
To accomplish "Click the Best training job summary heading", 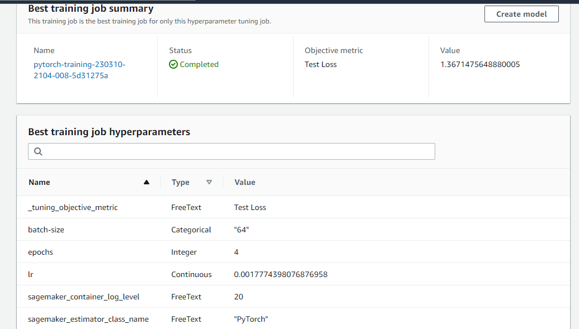I will coord(90,8).
